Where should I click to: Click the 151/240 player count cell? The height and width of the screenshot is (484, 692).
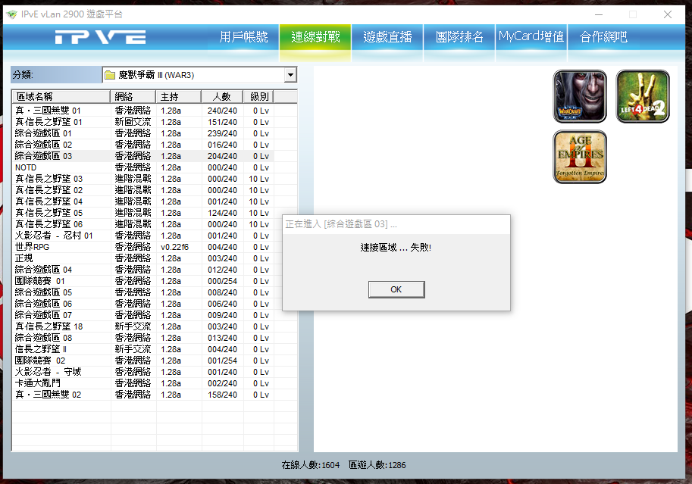222,122
